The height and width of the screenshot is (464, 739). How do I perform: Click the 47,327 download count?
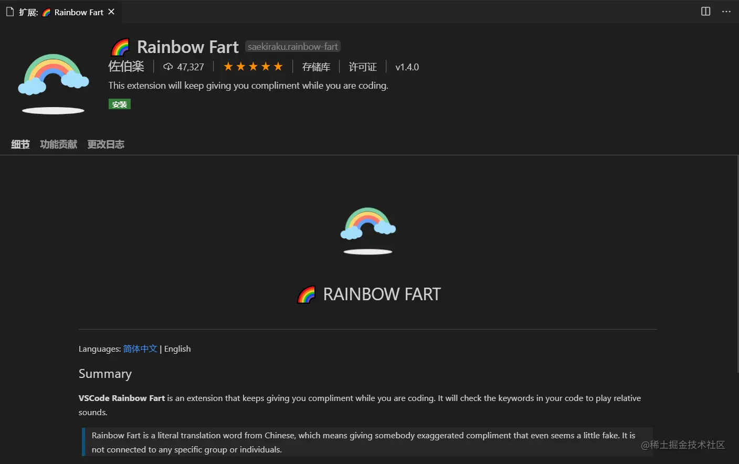coord(184,67)
